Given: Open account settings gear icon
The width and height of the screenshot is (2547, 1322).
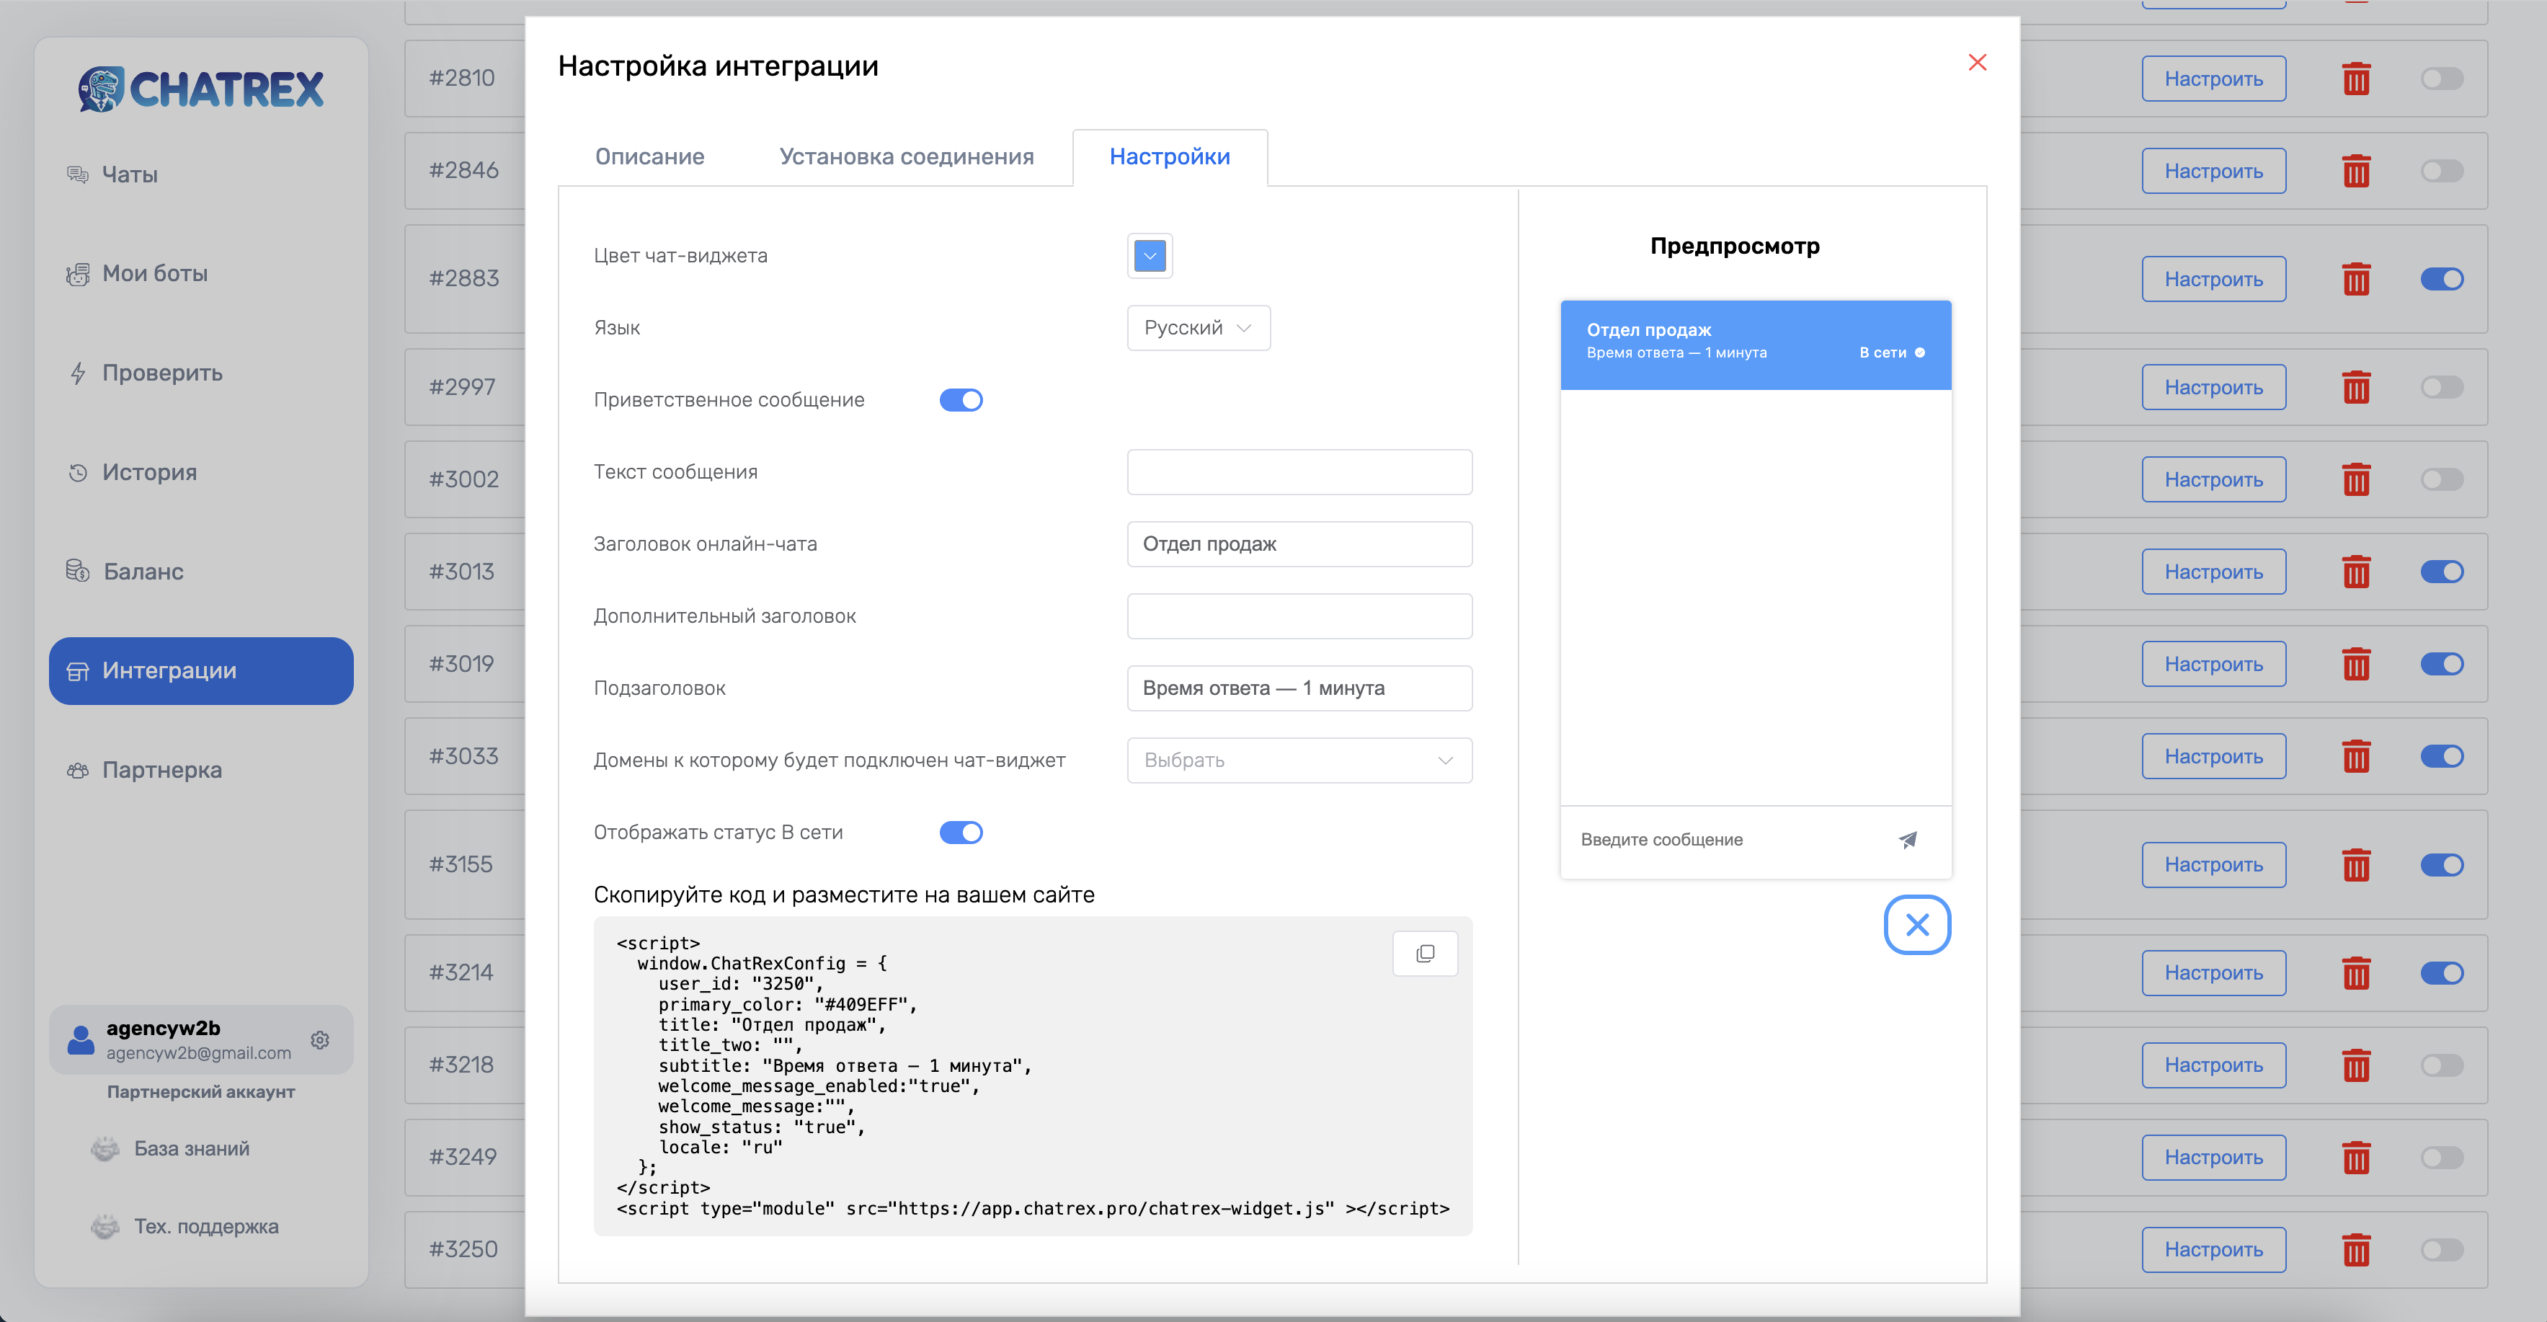Looking at the screenshot, I should 319,1039.
